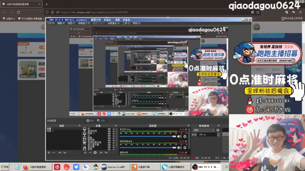Open the transition properties gear next to 渐变
The height and width of the screenshot is (171, 305).
pyautogui.click(x=218, y=130)
